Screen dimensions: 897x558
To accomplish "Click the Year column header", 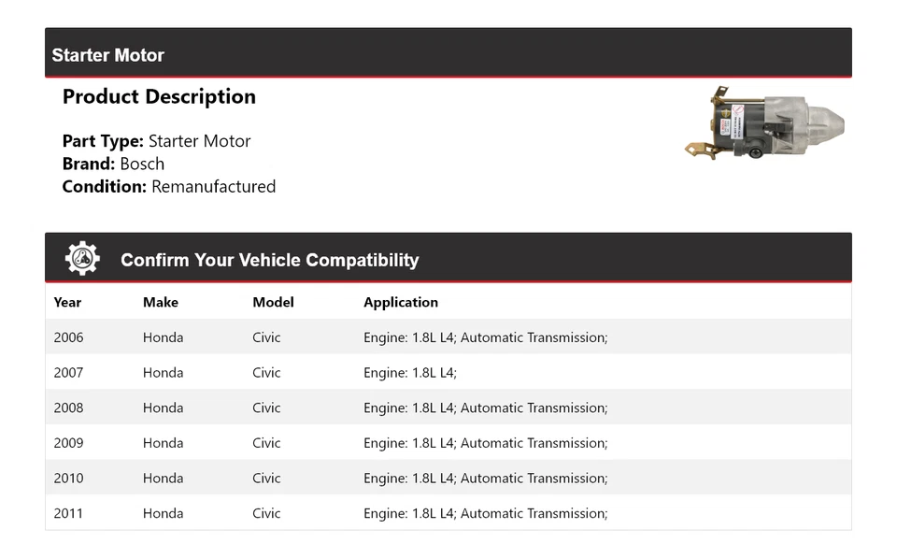I will click(67, 302).
